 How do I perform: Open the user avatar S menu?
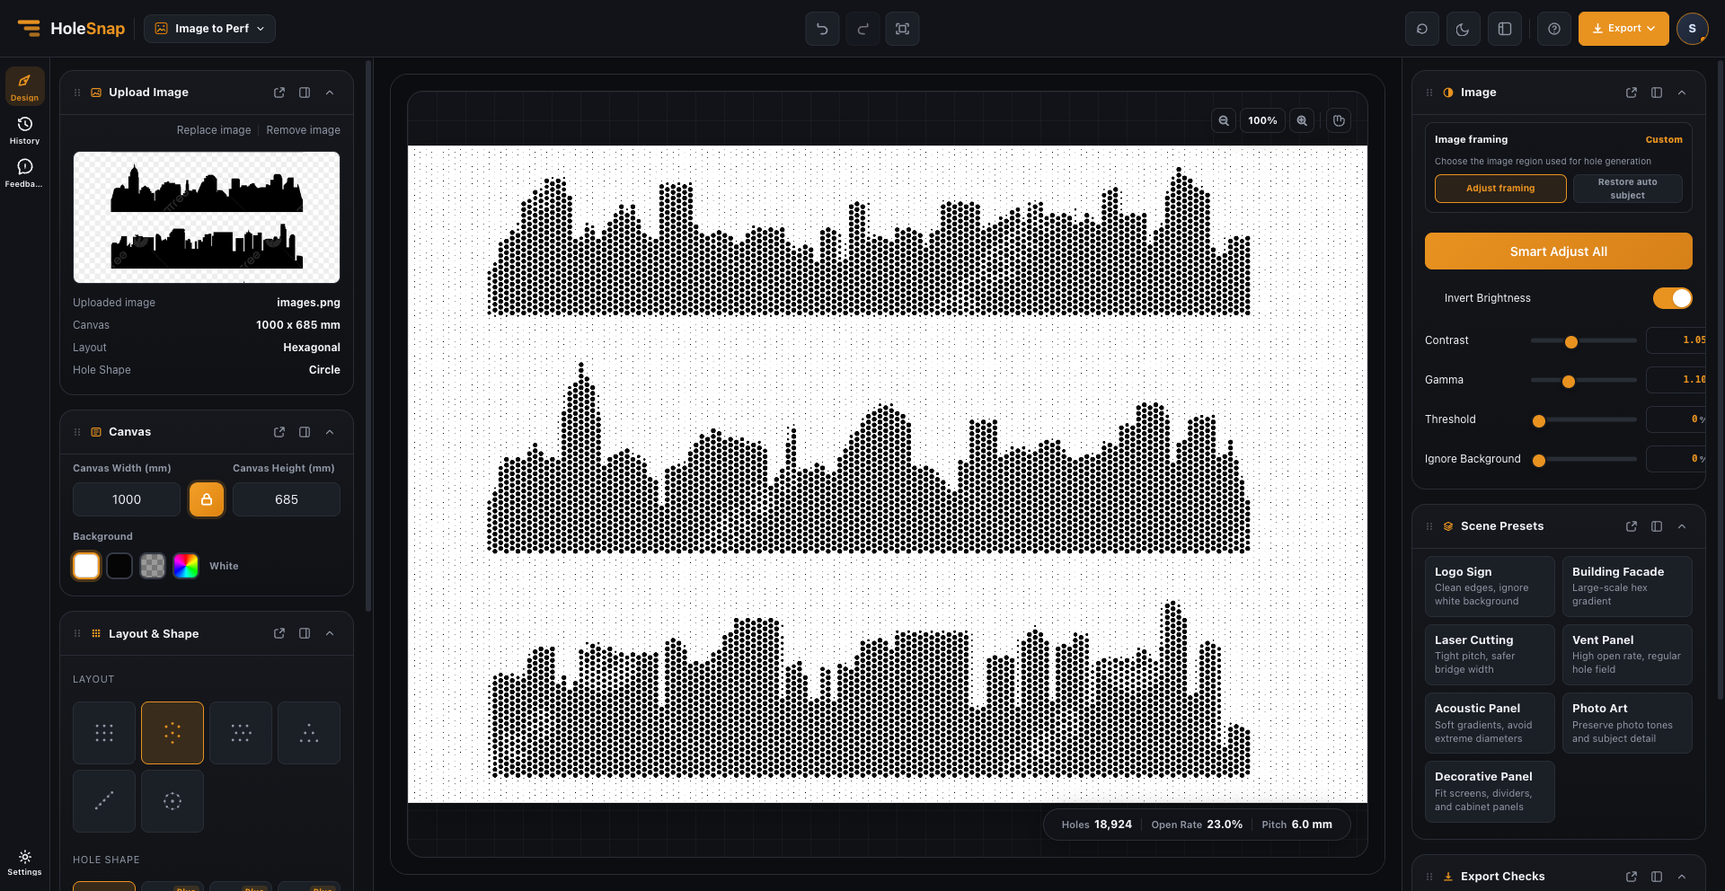coord(1693,29)
